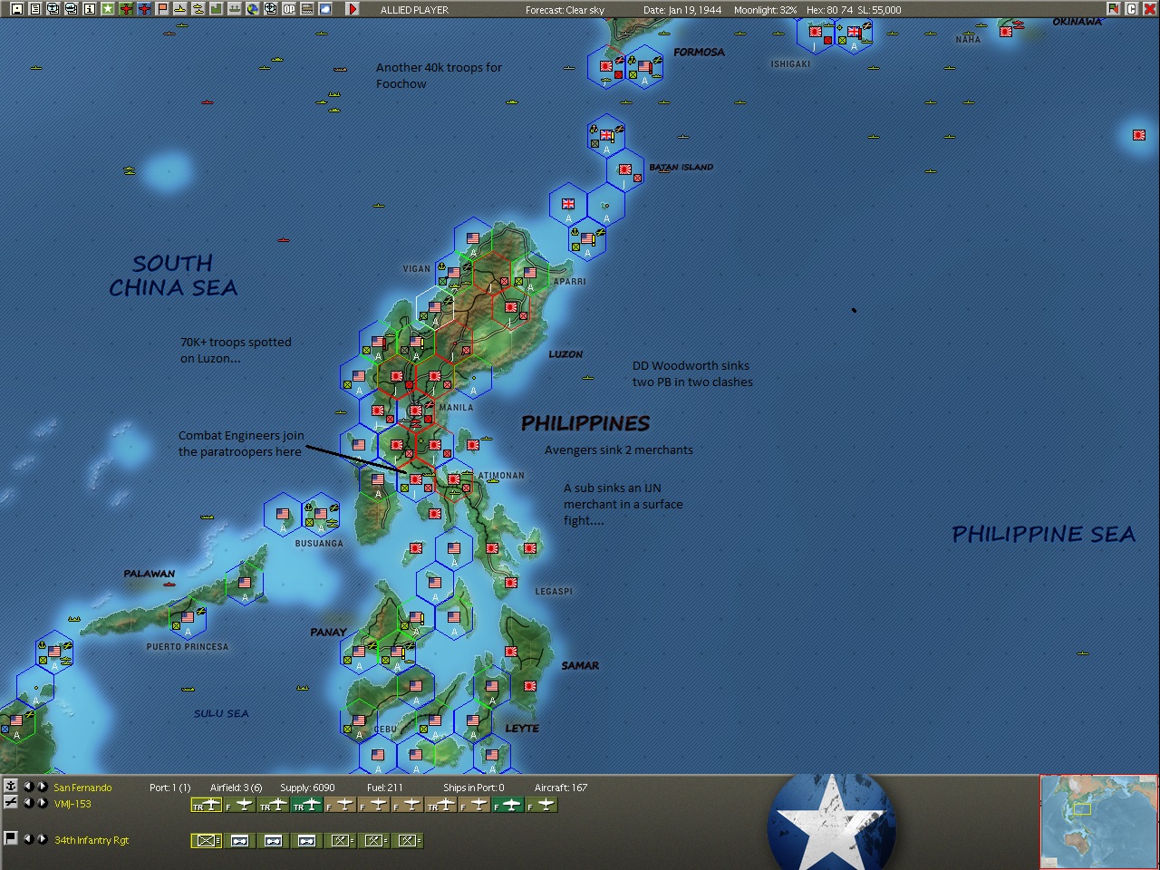This screenshot has width=1160, height=870.
Task: Click the ATIMONAN label on map
Action: pos(501,476)
